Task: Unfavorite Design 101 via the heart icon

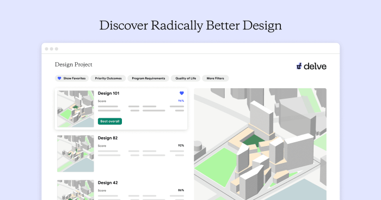Action: pyautogui.click(x=181, y=93)
